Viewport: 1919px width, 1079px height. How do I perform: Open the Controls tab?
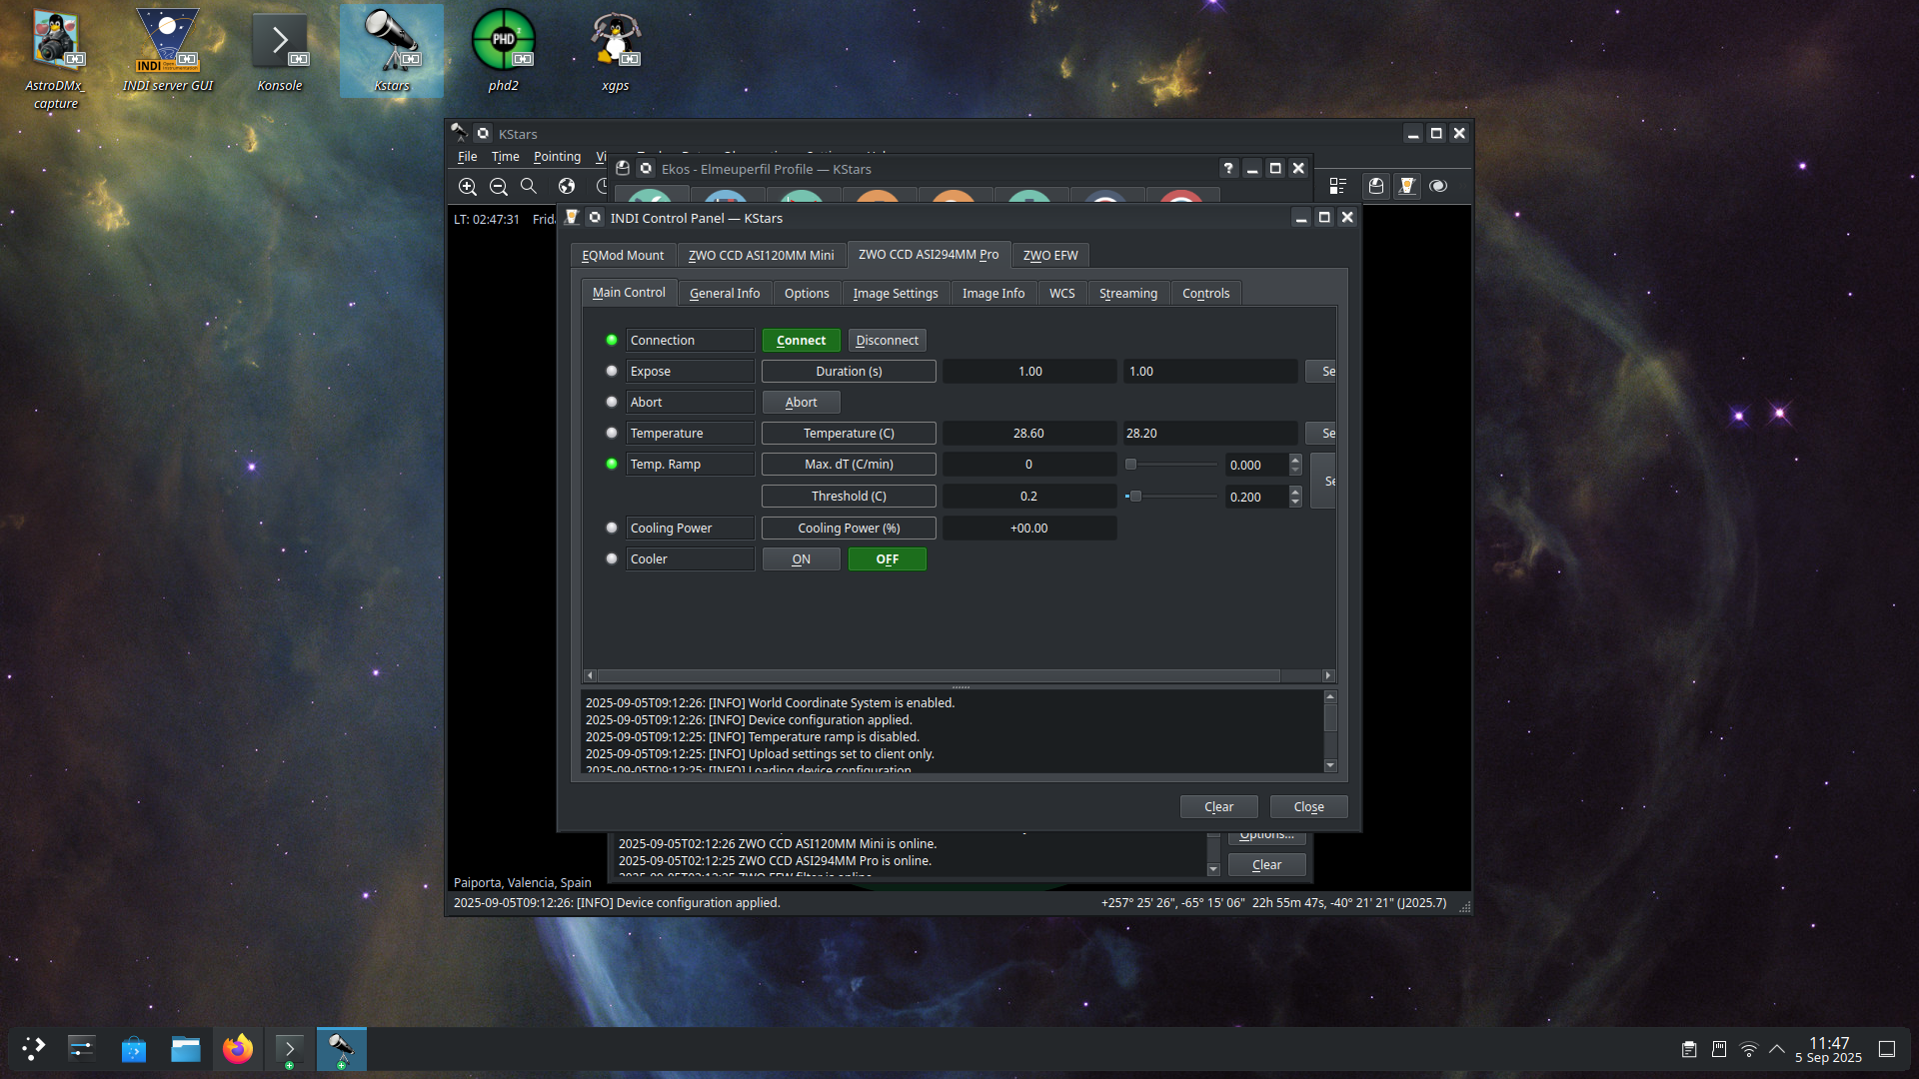(x=1205, y=293)
